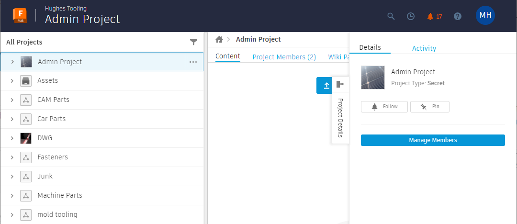The width and height of the screenshot is (517, 224).
Task: Click Admin Project breadcrumb link
Action: [258, 40]
